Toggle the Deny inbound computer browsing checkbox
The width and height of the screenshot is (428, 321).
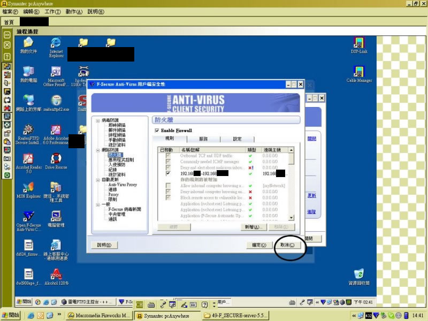point(168,192)
